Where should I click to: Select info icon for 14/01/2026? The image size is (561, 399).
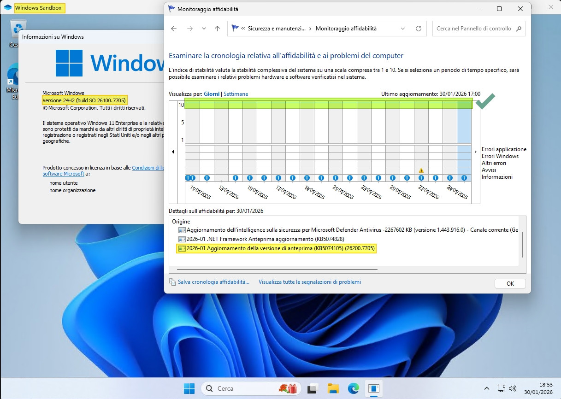[236, 178]
